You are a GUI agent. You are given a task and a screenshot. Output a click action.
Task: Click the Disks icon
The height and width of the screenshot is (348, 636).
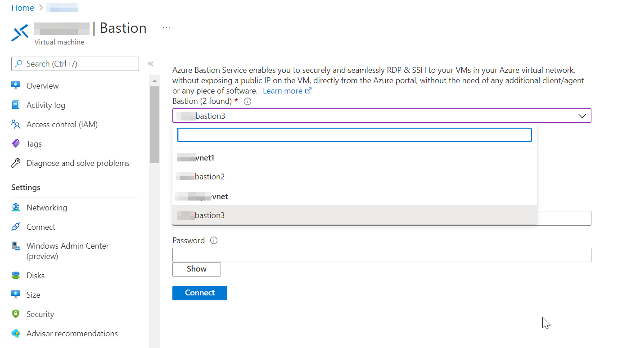[x=16, y=275]
